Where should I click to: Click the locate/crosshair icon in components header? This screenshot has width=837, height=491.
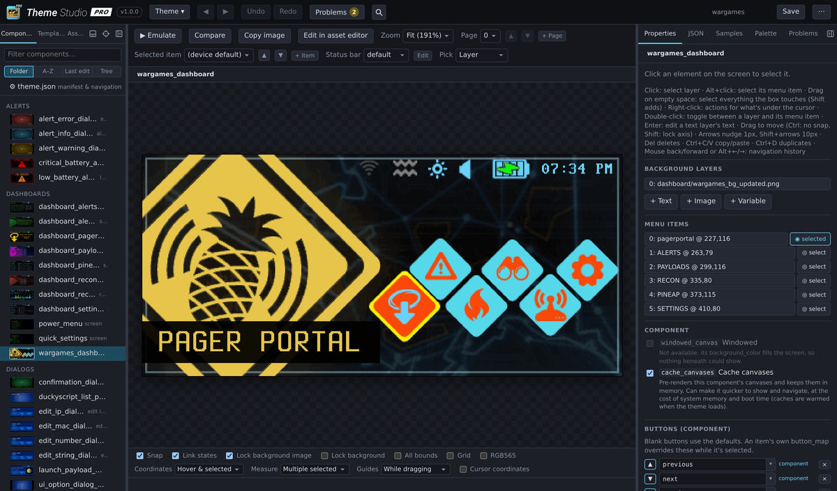[x=106, y=33]
